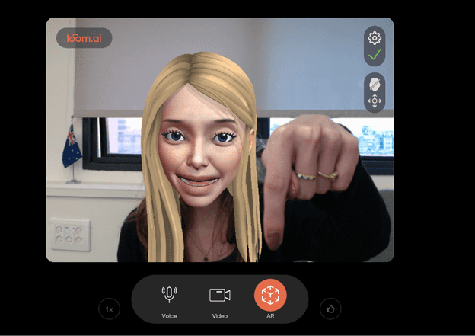Screen dimensions: 475x336
Task: Toggle the orange AR mode button
Action: 270,295
